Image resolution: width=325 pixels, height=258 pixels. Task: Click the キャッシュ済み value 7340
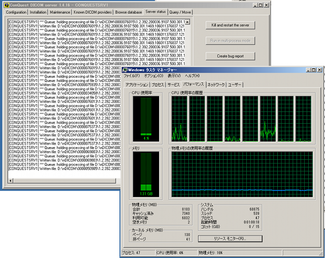pos(186,214)
